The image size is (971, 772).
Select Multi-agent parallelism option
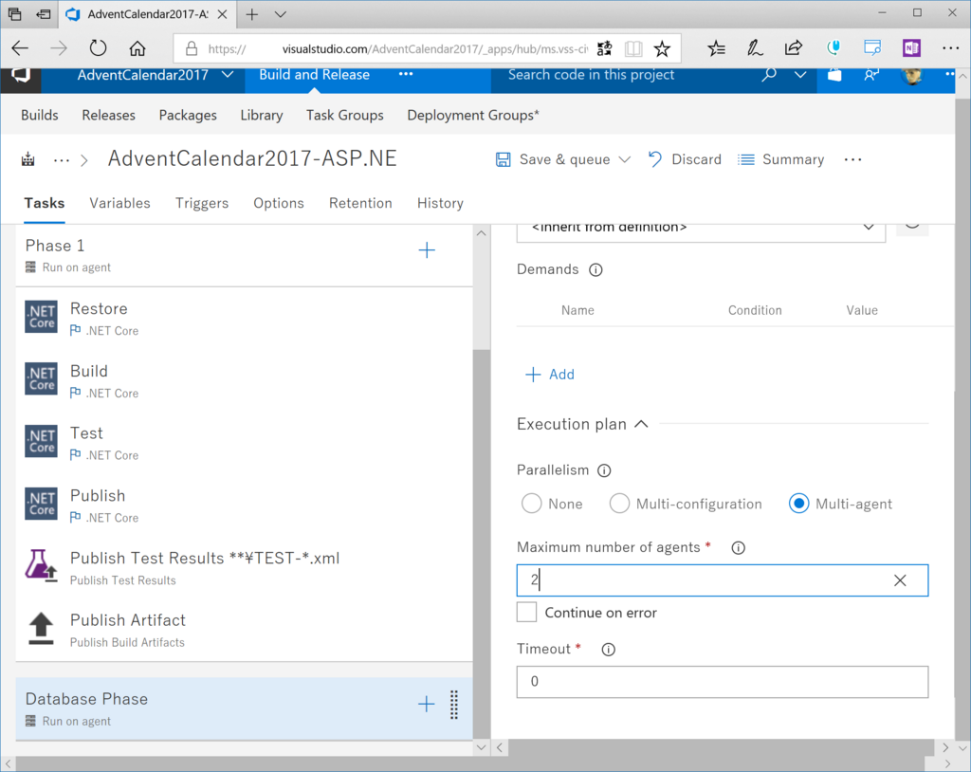pyautogui.click(x=798, y=504)
